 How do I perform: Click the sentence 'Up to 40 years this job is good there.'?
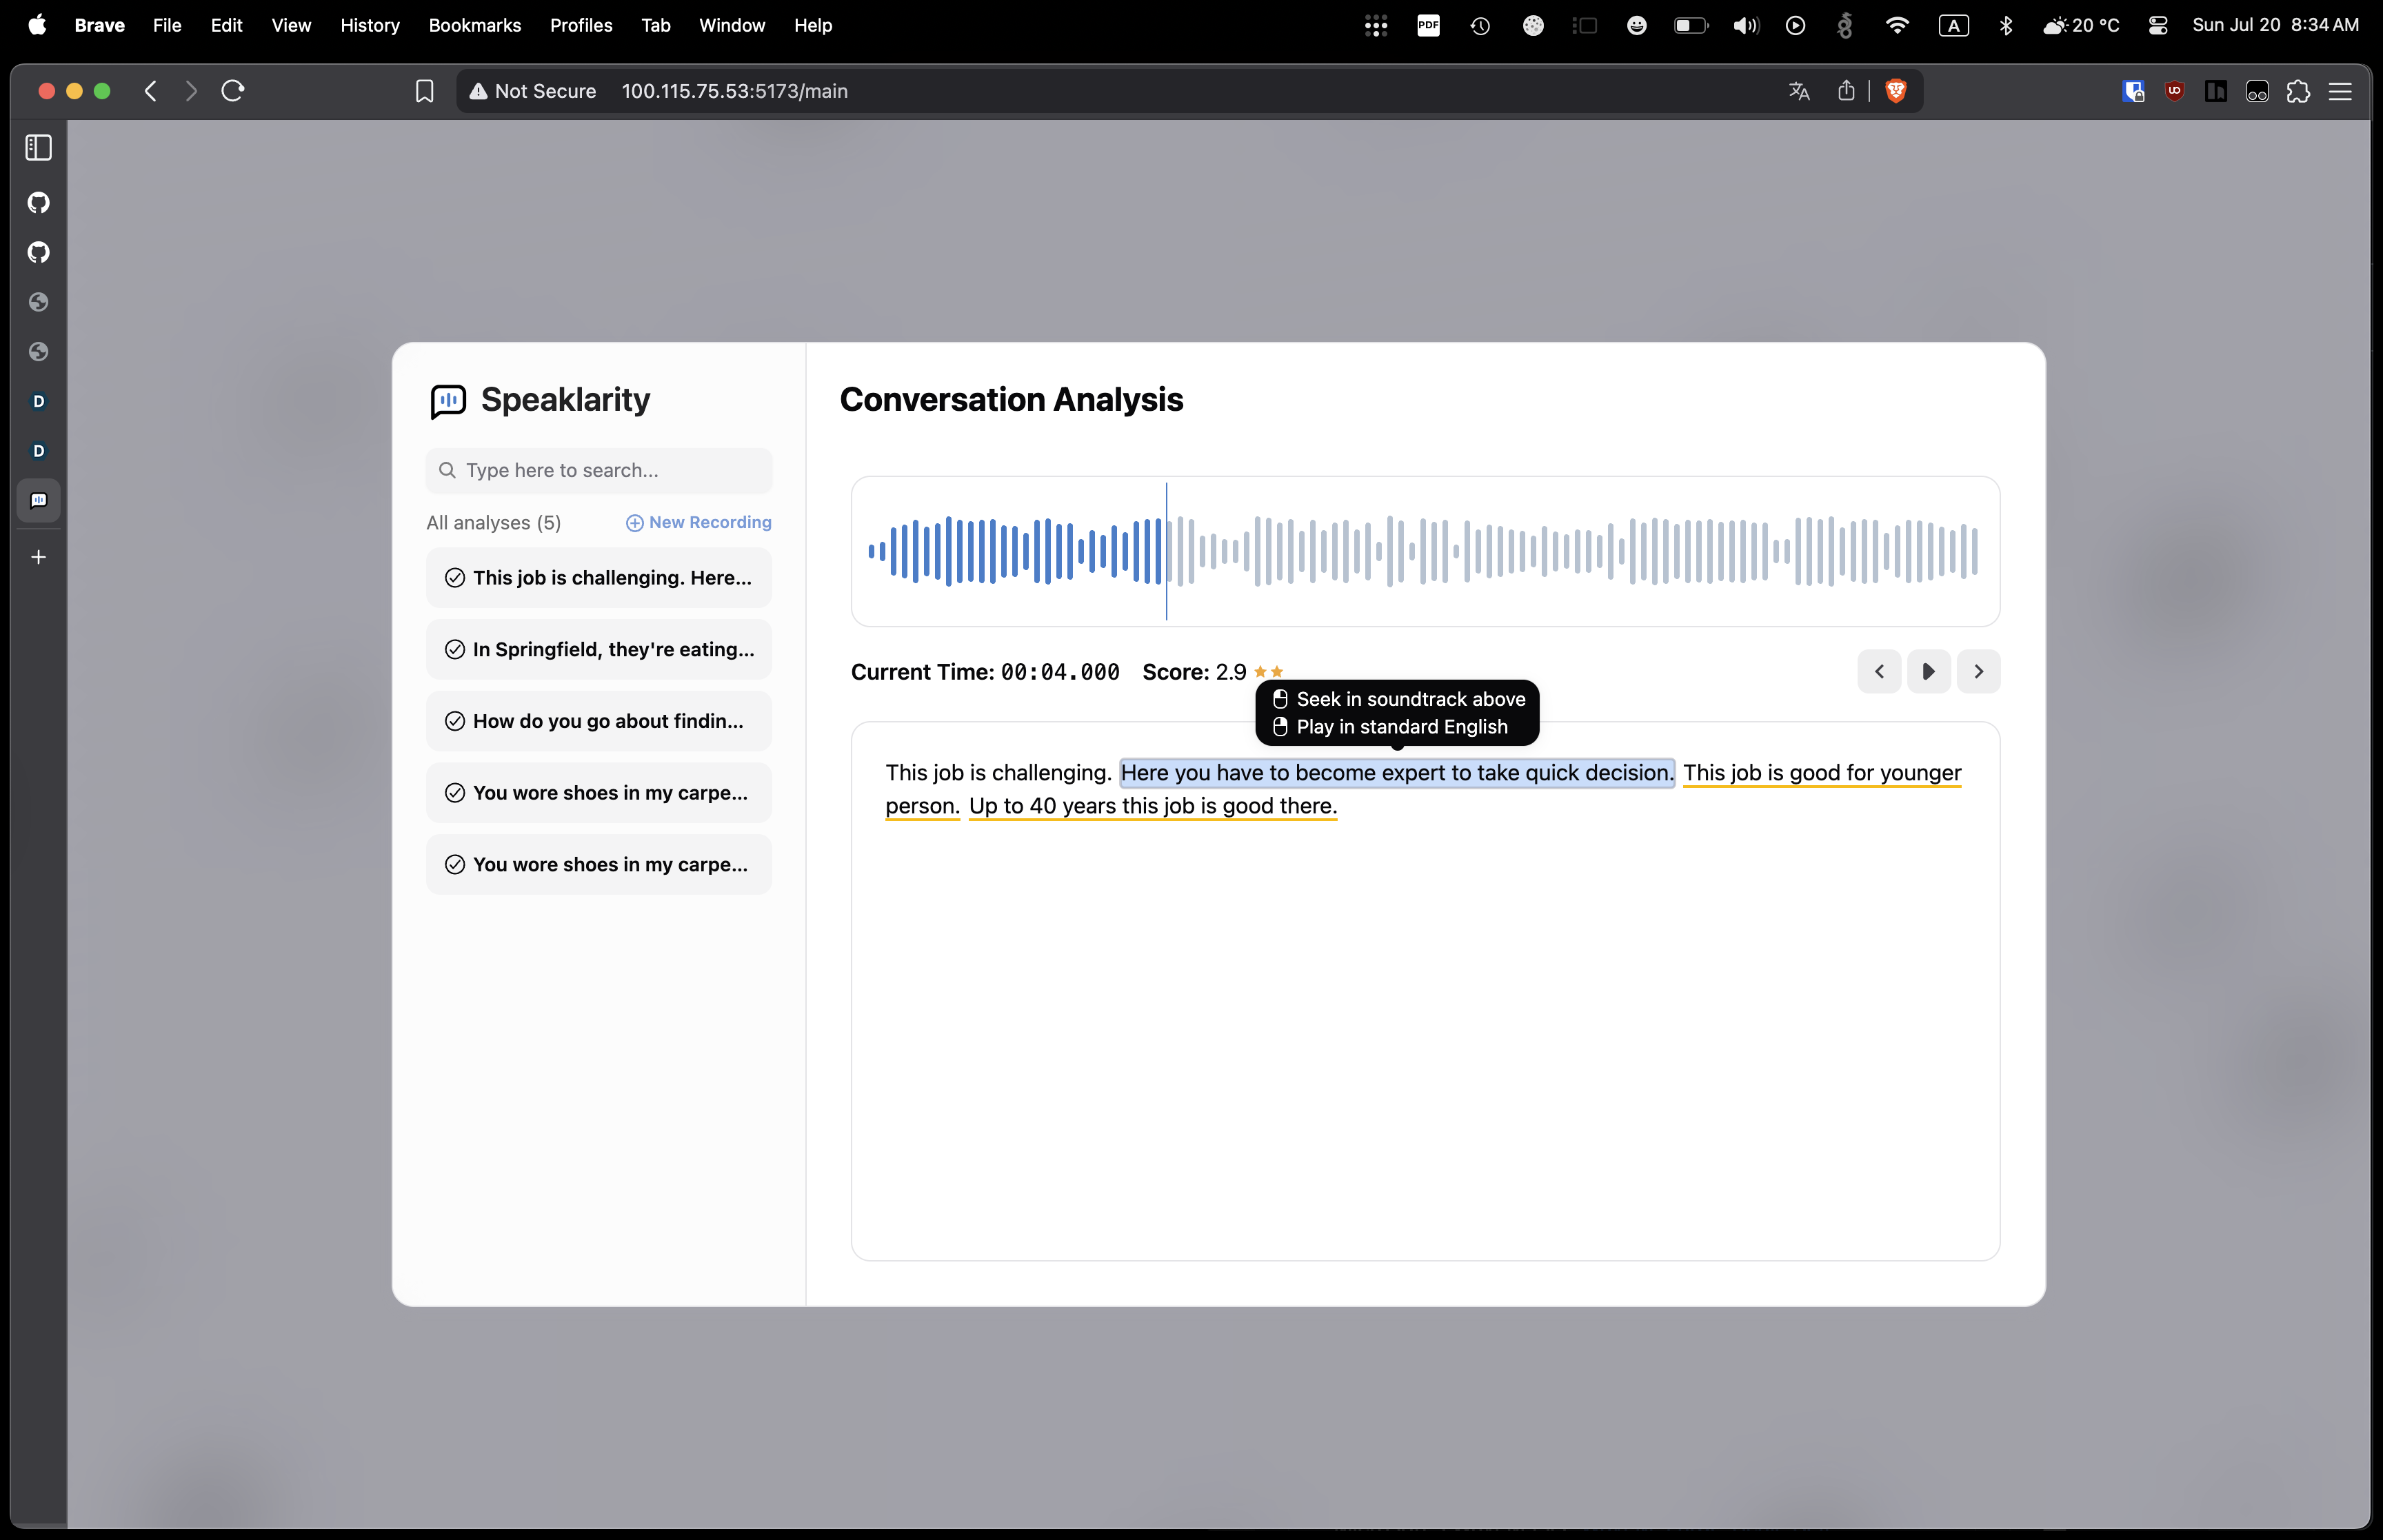(1152, 806)
